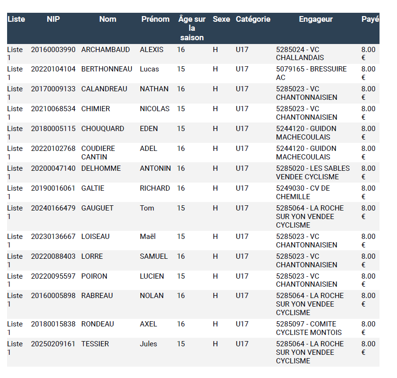Click the NIP column header
The height and width of the screenshot is (378, 397).
tap(53, 19)
